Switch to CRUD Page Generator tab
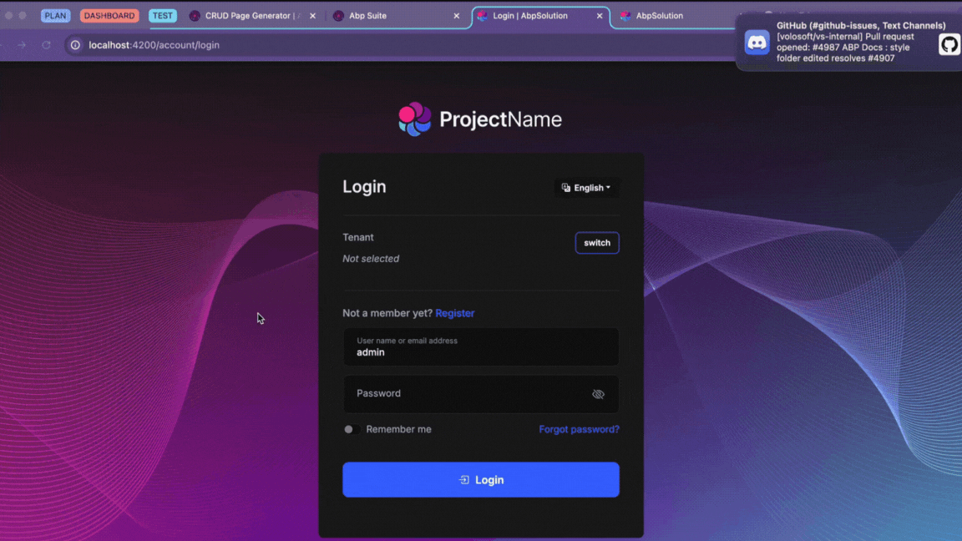Image resolution: width=962 pixels, height=541 pixels. [x=252, y=16]
